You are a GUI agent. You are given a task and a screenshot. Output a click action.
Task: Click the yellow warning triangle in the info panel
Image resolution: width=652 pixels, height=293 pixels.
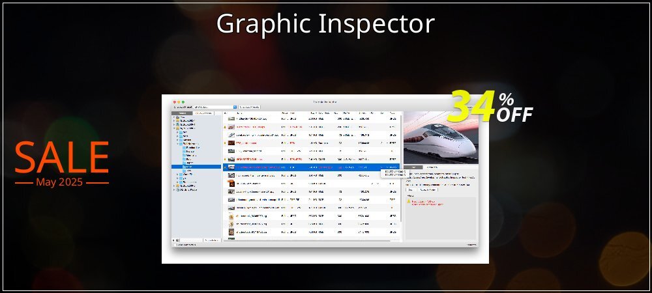pyautogui.click(x=409, y=201)
